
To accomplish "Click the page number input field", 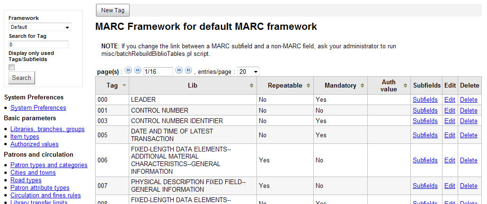I will click(x=158, y=71).
